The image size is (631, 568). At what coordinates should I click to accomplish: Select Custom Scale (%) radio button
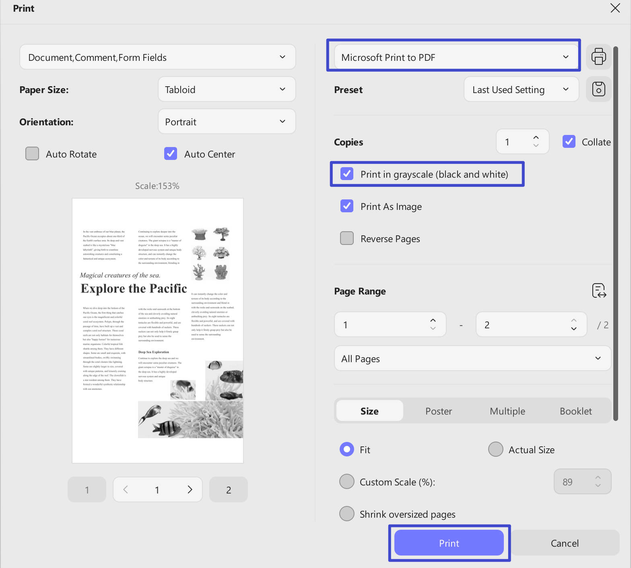point(347,481)
